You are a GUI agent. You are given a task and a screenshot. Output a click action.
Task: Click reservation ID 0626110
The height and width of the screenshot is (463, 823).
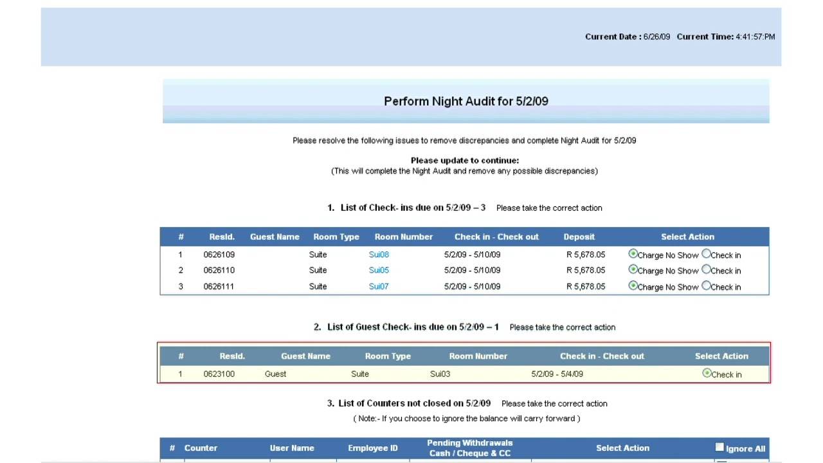point(219,270)
